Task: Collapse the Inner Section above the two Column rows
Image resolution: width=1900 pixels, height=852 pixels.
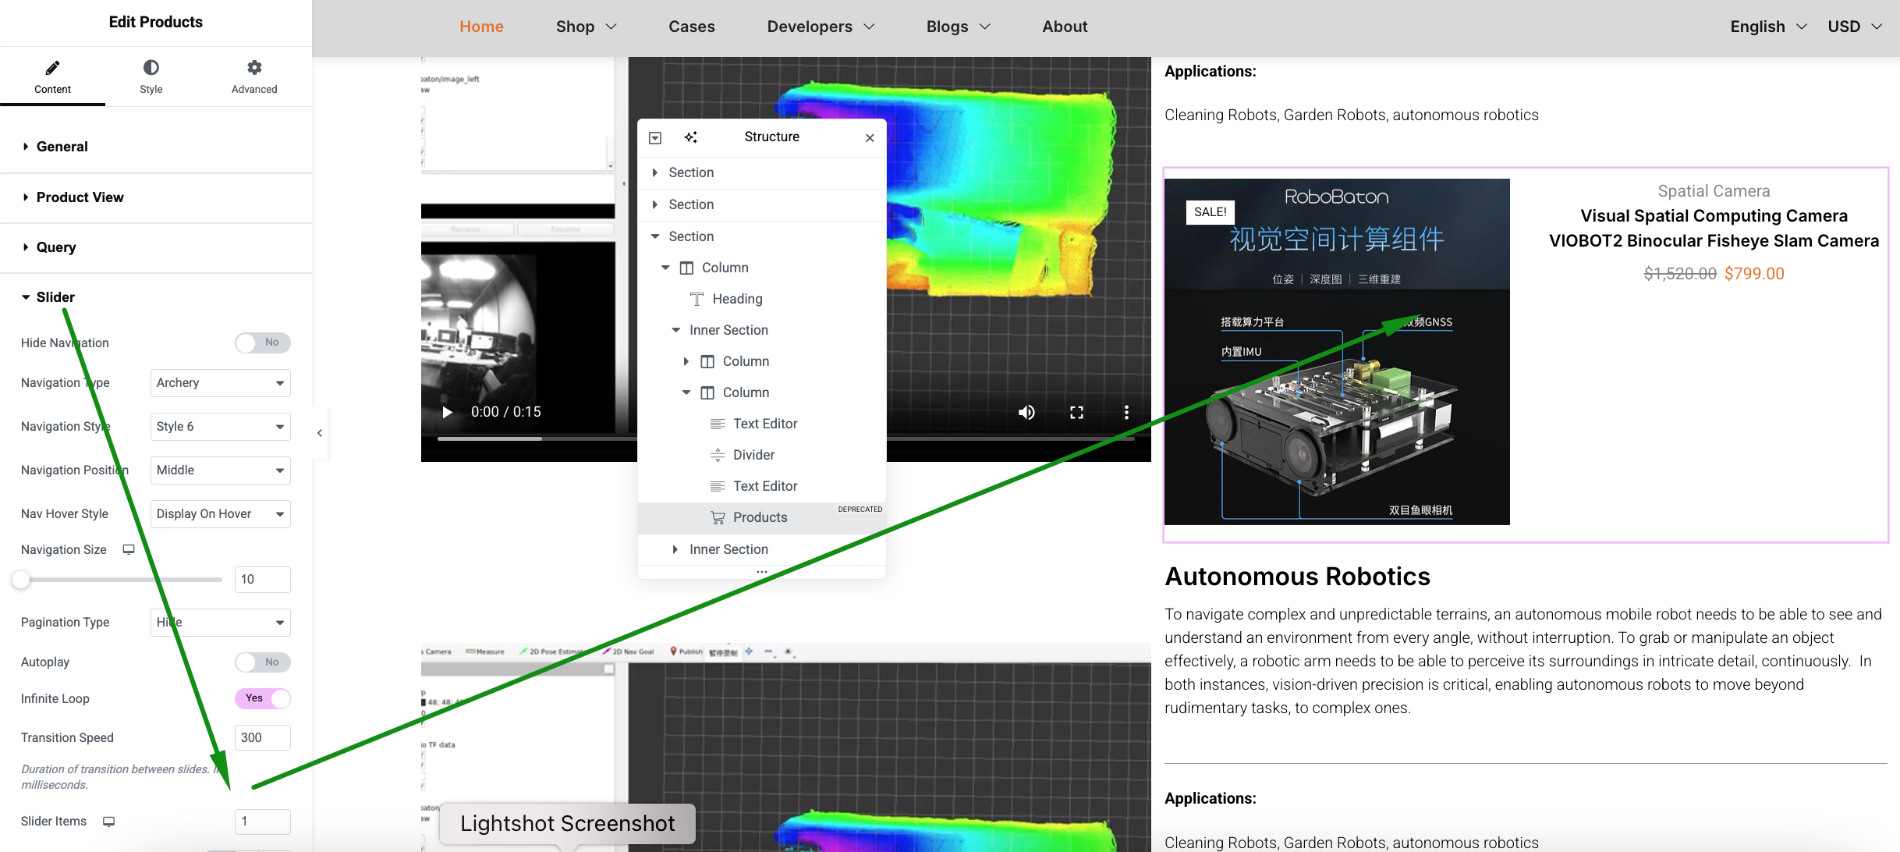Action: click(675, 330)
